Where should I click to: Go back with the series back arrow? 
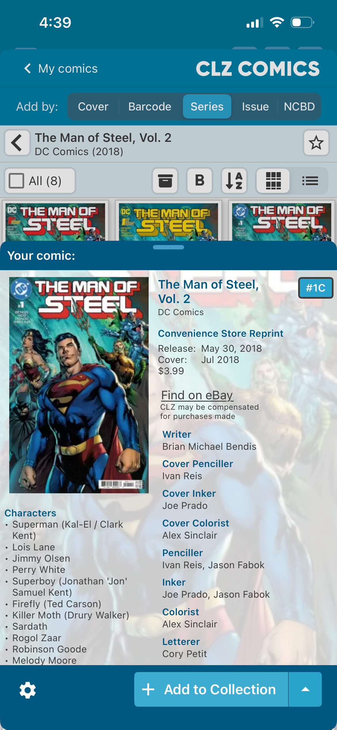(17, 143)
